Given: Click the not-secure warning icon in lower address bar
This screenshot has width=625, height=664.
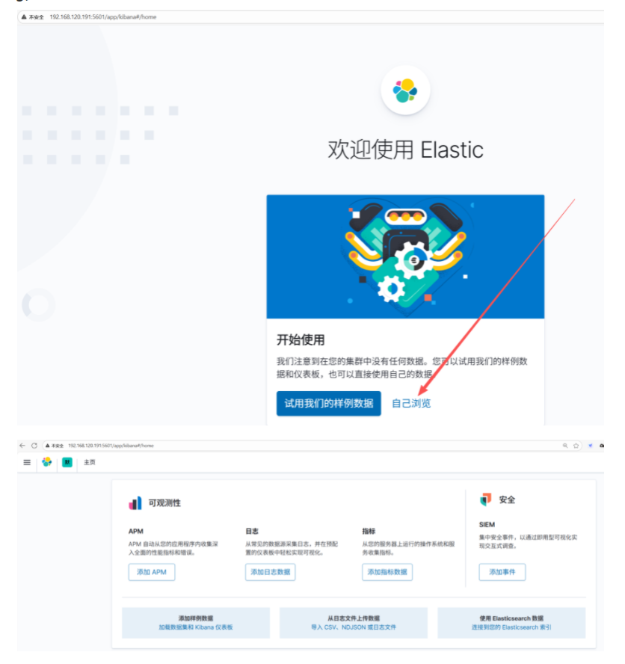Looking at the screenshot, I should tap(48, 446).
